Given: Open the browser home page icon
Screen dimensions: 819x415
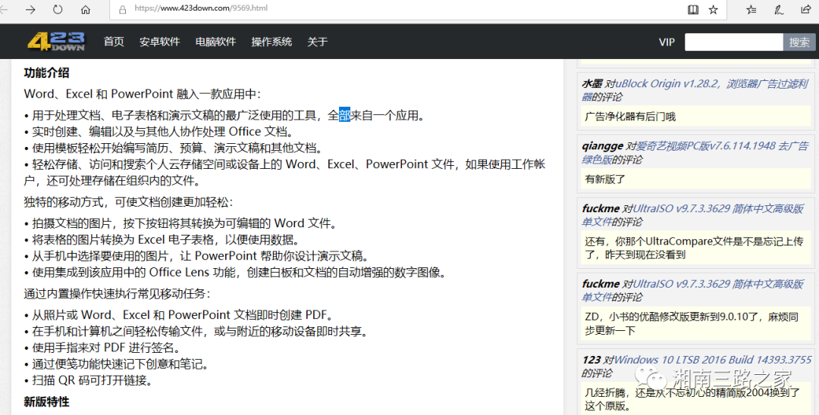Looking at the screenshot, I should [x=86, y=9].
